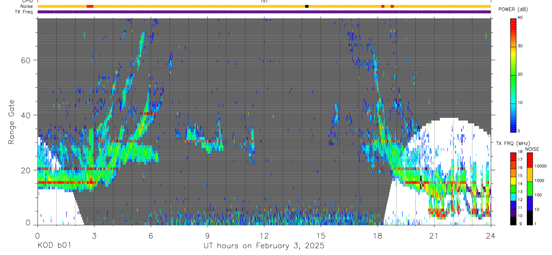The image size is (552, 255).
Task: Click the TX Freq row label at top
Action: click(x=24, y=12)
